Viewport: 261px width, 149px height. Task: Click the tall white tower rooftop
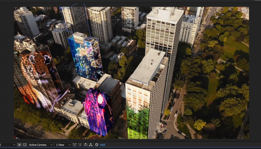pos(165,14)
